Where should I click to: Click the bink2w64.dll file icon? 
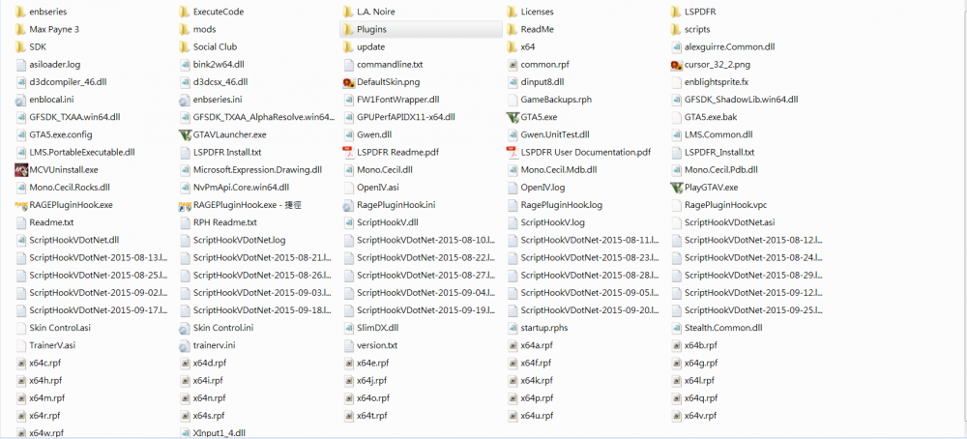point(184,64)
